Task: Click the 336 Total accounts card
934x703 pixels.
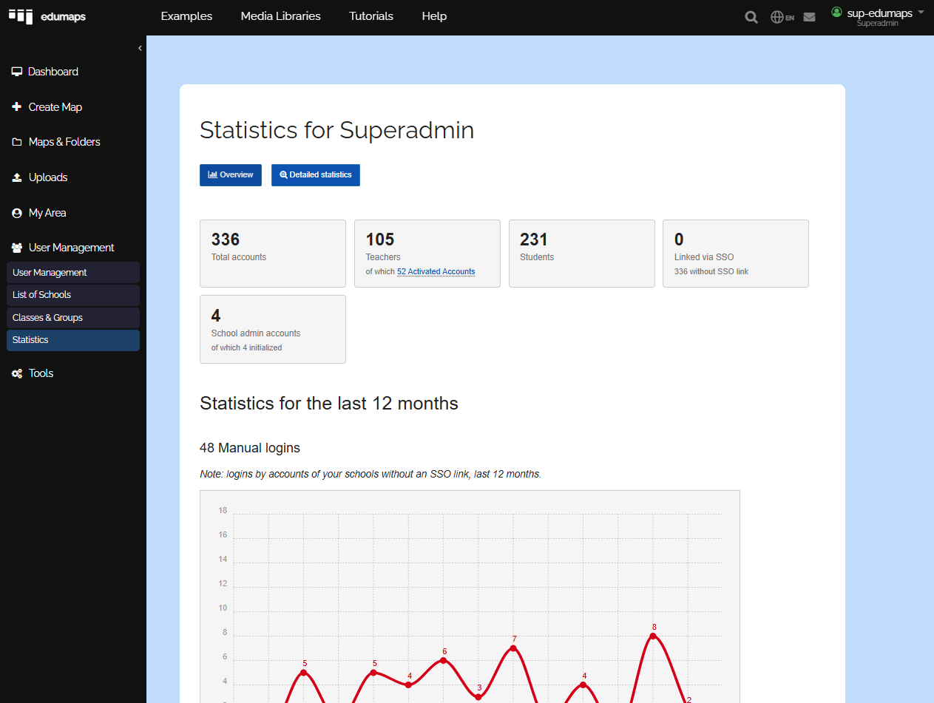Action: point(273,254)
